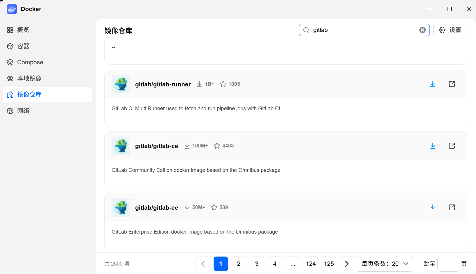Go to the next results page
476x274 pixels.
347,264
